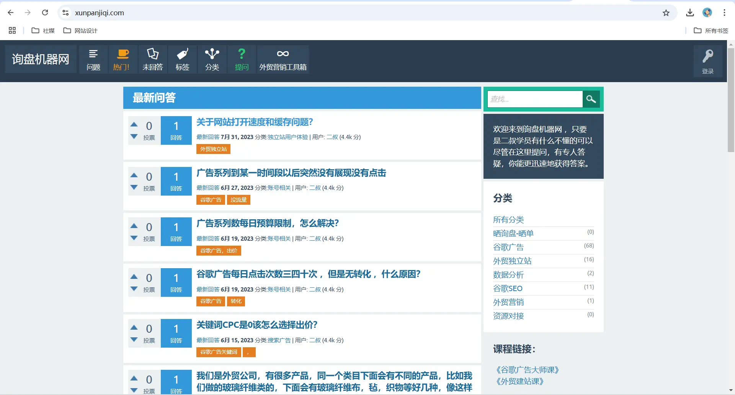Open browser downloads icon

coord(690,13)
